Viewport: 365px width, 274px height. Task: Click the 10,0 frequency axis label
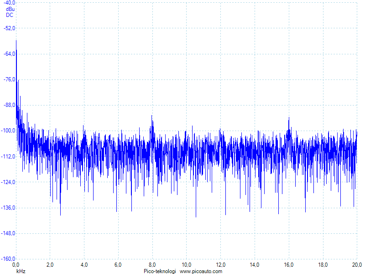(187, 265)
